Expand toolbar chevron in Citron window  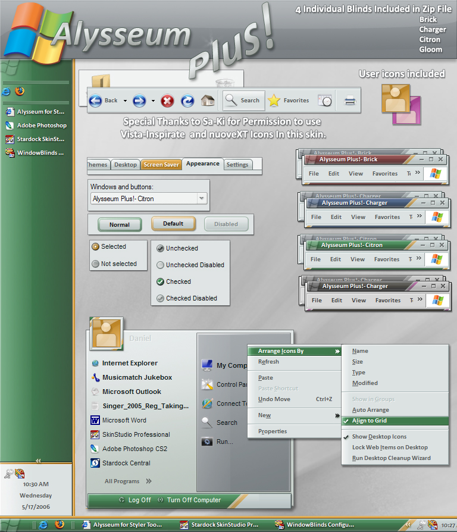click(x=419, y=258)
